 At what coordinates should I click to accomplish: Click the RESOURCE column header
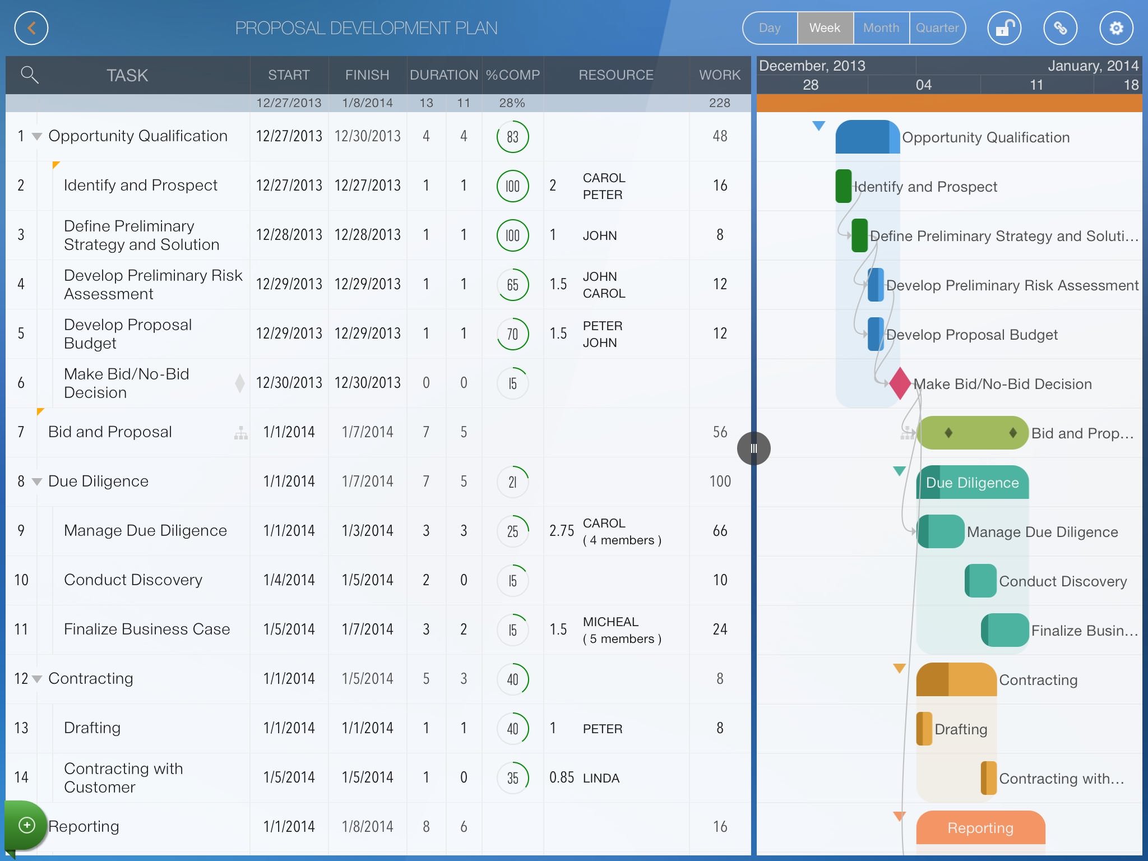pos(615,75)
